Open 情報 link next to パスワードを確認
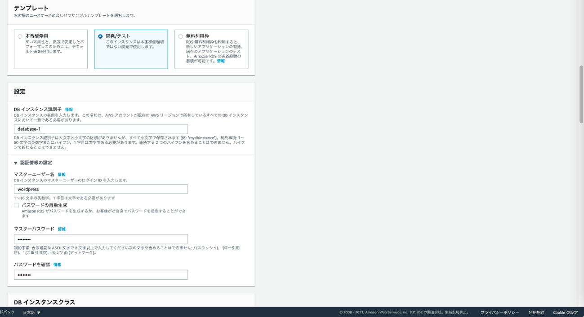Viewport: 584px width, 317px height. [x=57, y=265]
